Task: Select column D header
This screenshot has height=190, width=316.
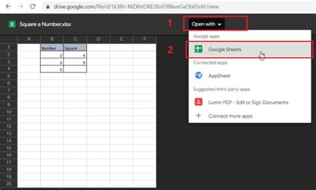Action: pyautogui.click(x=98, y=39)
